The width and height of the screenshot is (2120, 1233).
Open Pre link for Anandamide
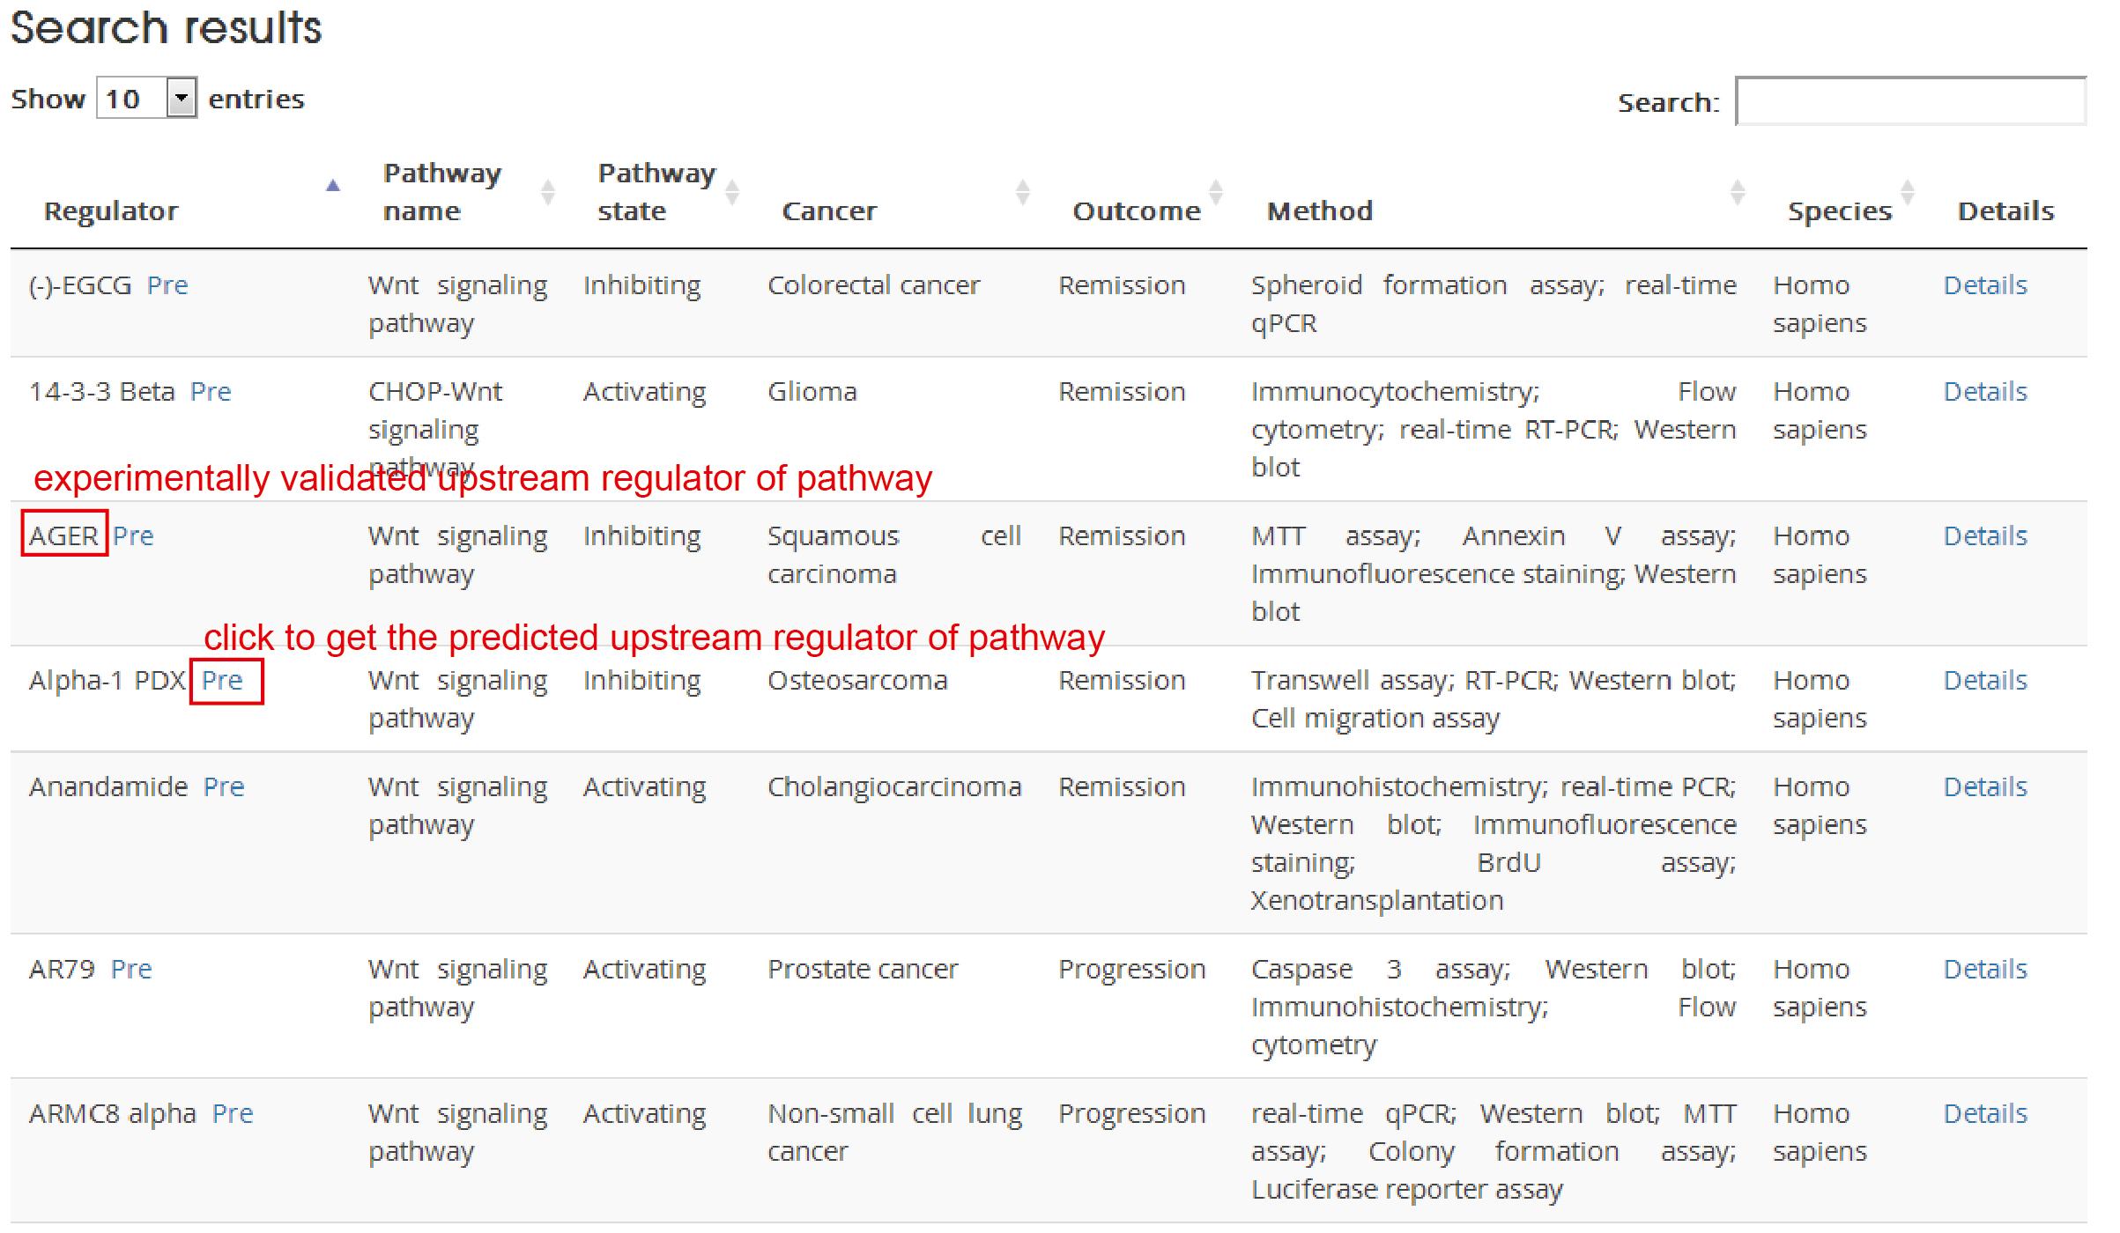pos(224,787)
